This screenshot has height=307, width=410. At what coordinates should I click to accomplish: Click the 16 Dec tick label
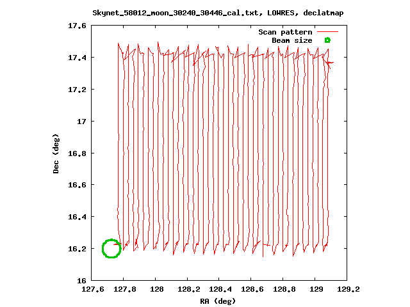point(81,281)
